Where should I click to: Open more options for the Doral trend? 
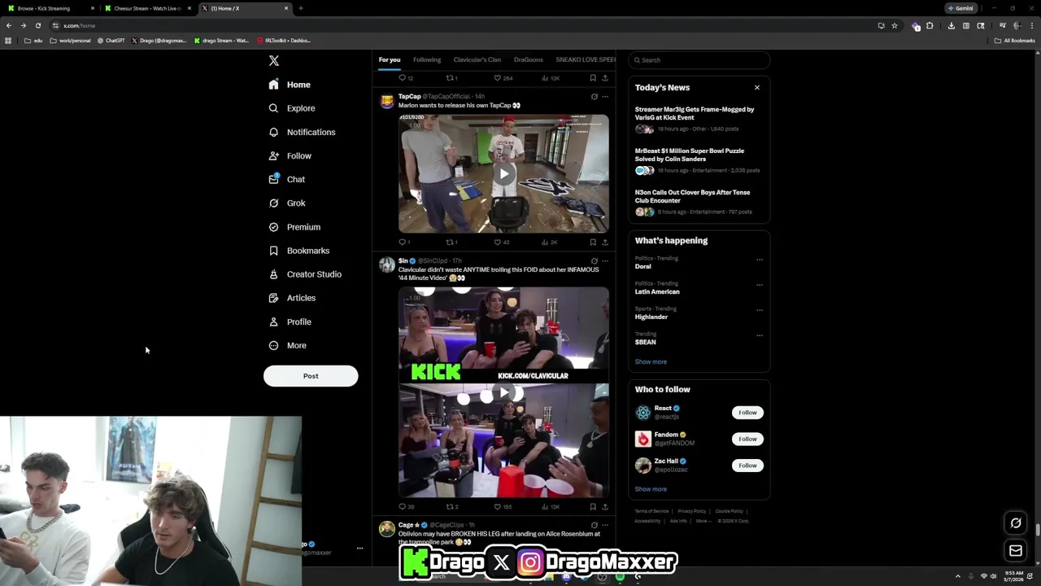760,260
